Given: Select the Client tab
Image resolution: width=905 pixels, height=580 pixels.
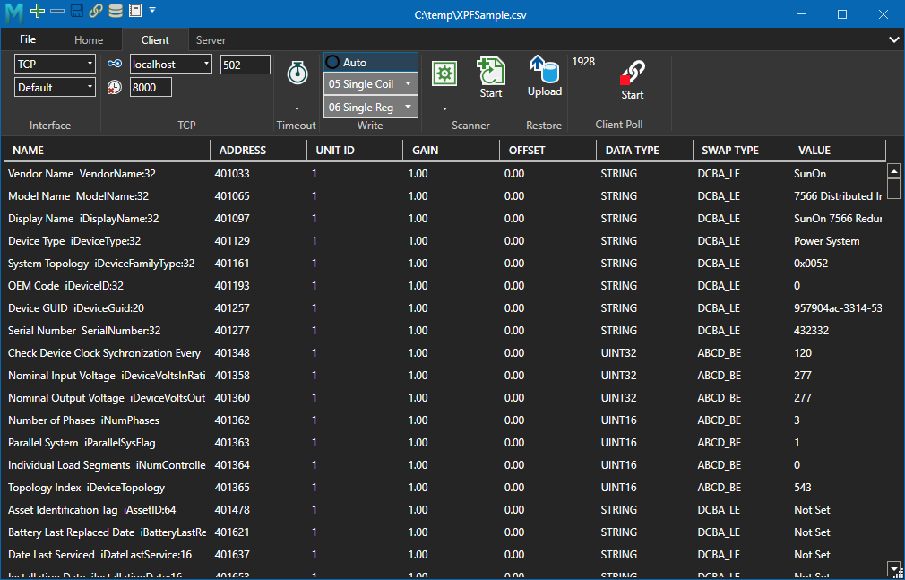Looking at the screenshot, I should tap(155, 39).
